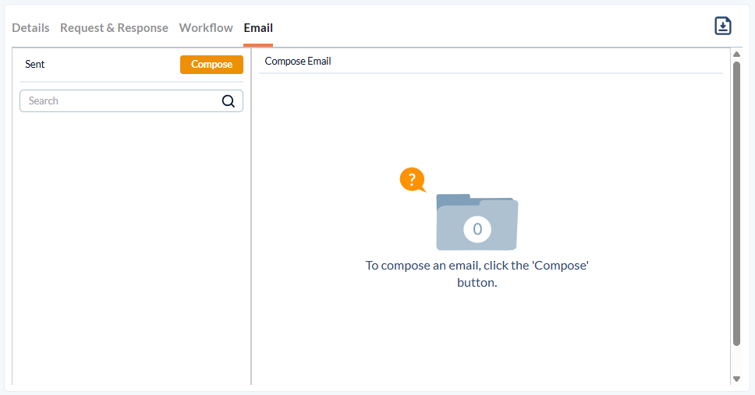Click the 'To compose an email' message text
Viewport: 755px width, 395px height.
[x=477, y=273]
